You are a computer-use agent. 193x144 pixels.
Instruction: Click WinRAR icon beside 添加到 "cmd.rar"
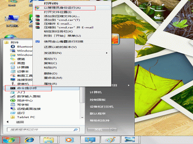pos(37,20)
